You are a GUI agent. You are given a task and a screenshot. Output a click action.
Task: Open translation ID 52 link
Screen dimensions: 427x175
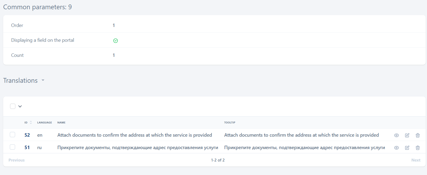click(x=27, y=135)
